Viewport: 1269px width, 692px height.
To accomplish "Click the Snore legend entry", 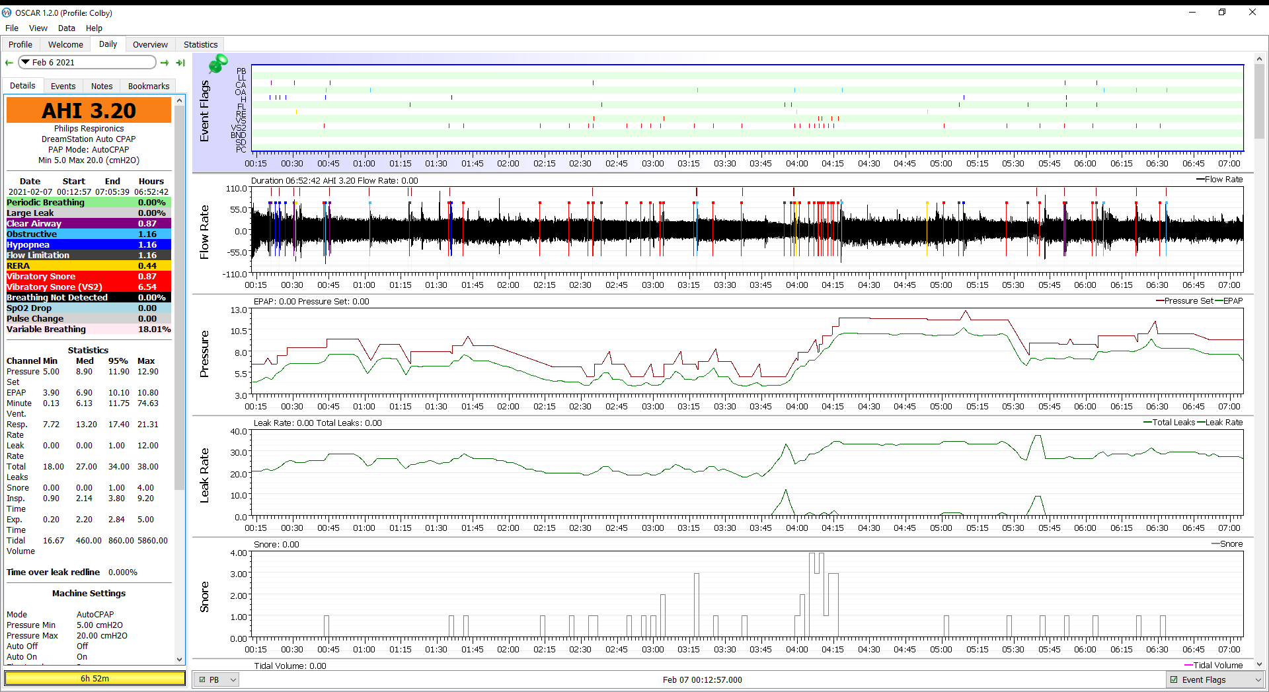I will point(1227,544).
